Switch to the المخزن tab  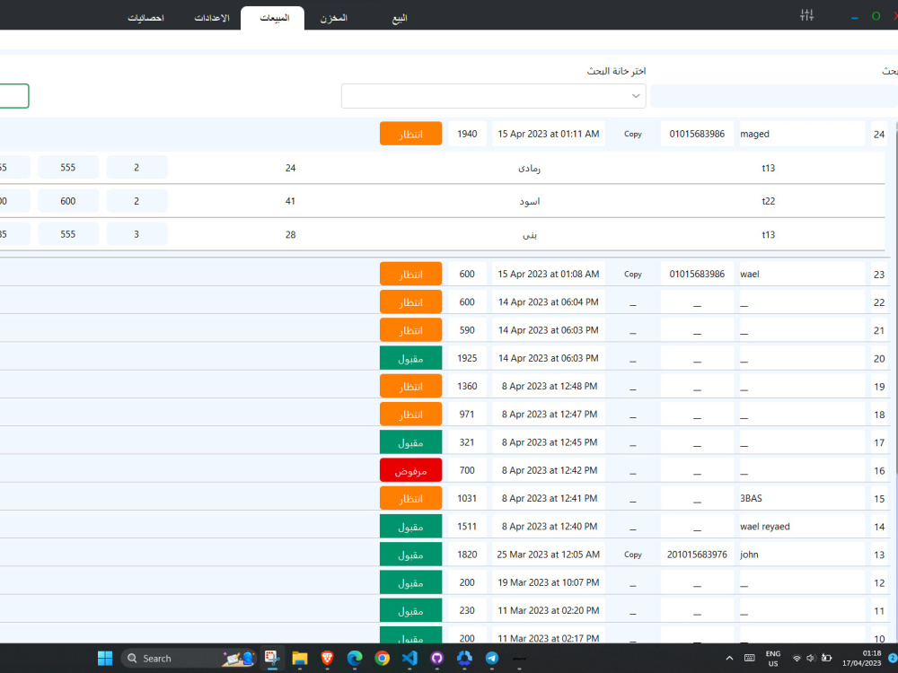333,16
